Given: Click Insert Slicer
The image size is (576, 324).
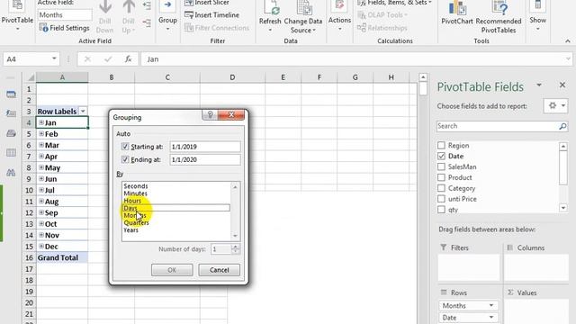Looking at the screenshot, I should [207, 3].
